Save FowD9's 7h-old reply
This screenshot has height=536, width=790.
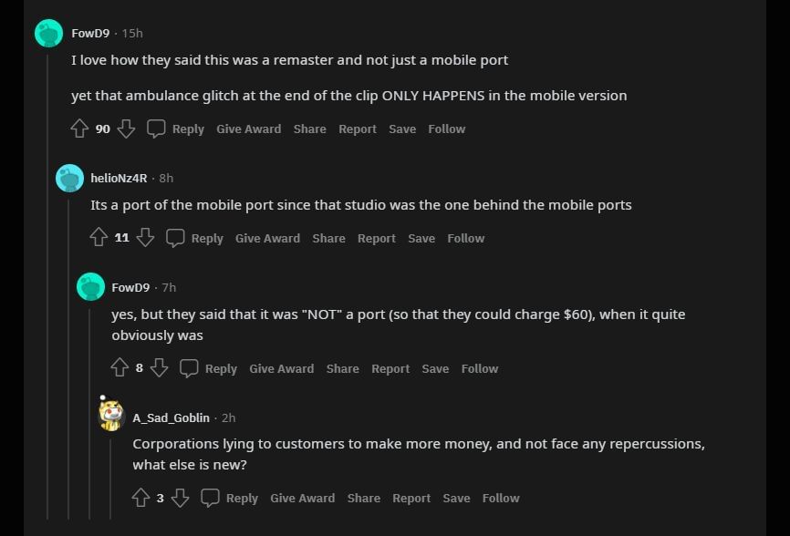coord(435,368)
